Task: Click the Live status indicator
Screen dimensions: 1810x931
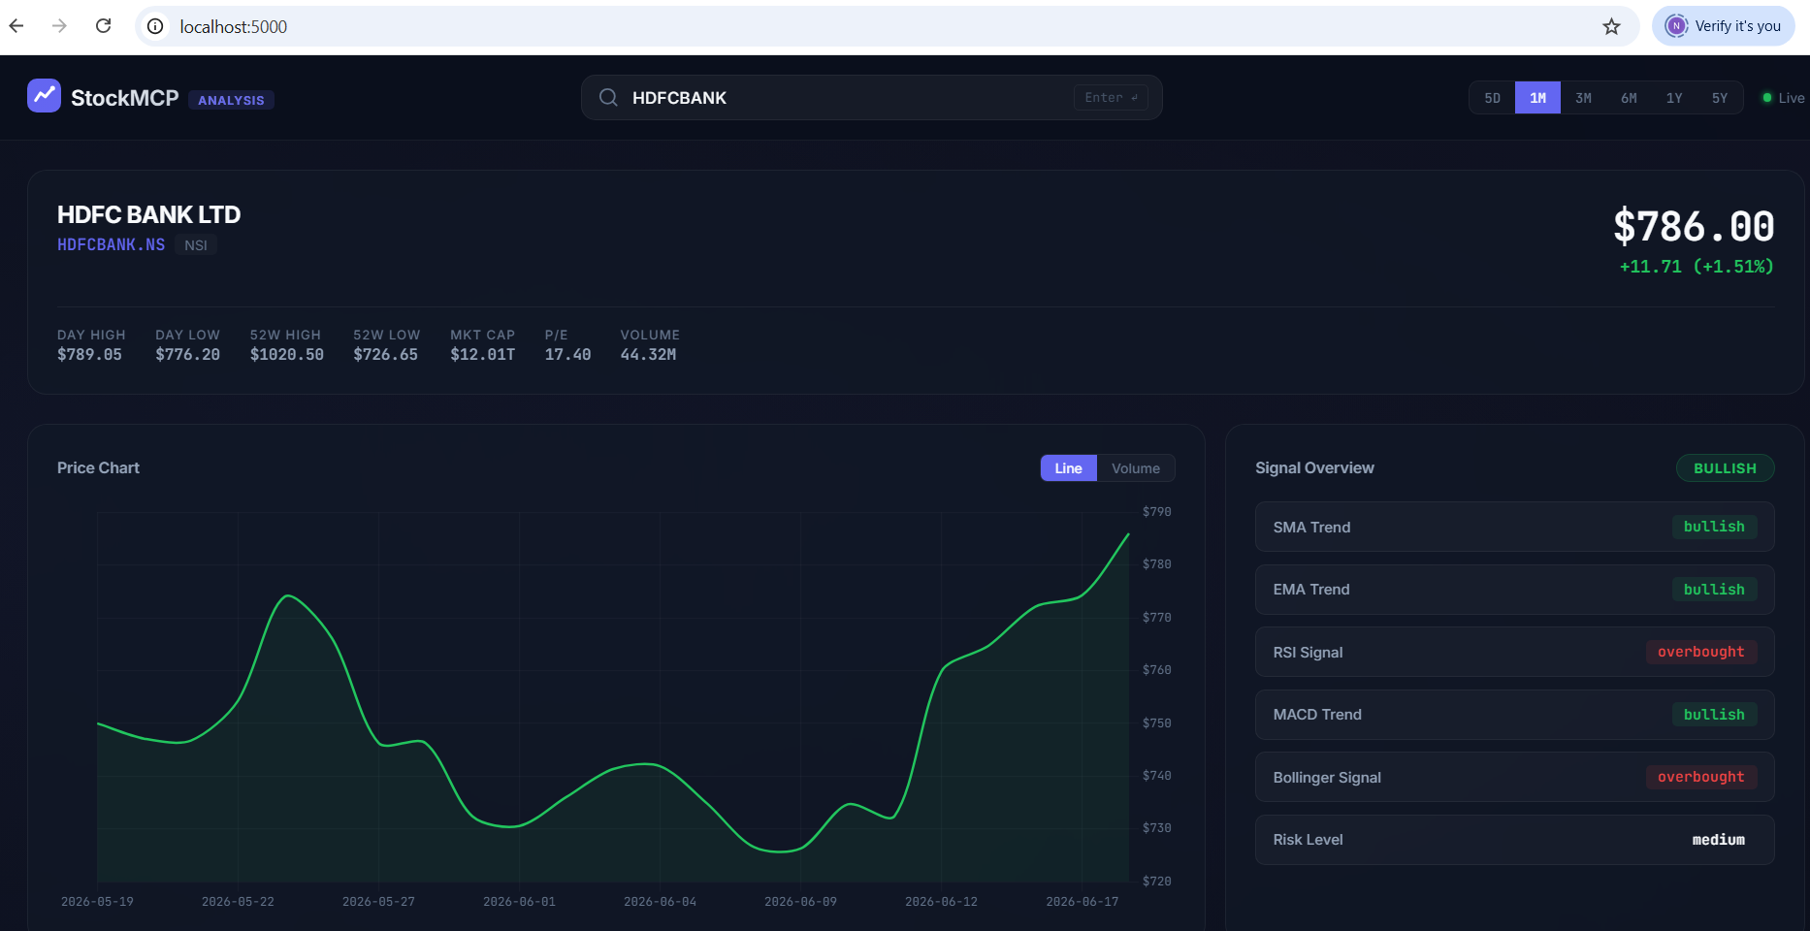Action: tap(1783, 98)
